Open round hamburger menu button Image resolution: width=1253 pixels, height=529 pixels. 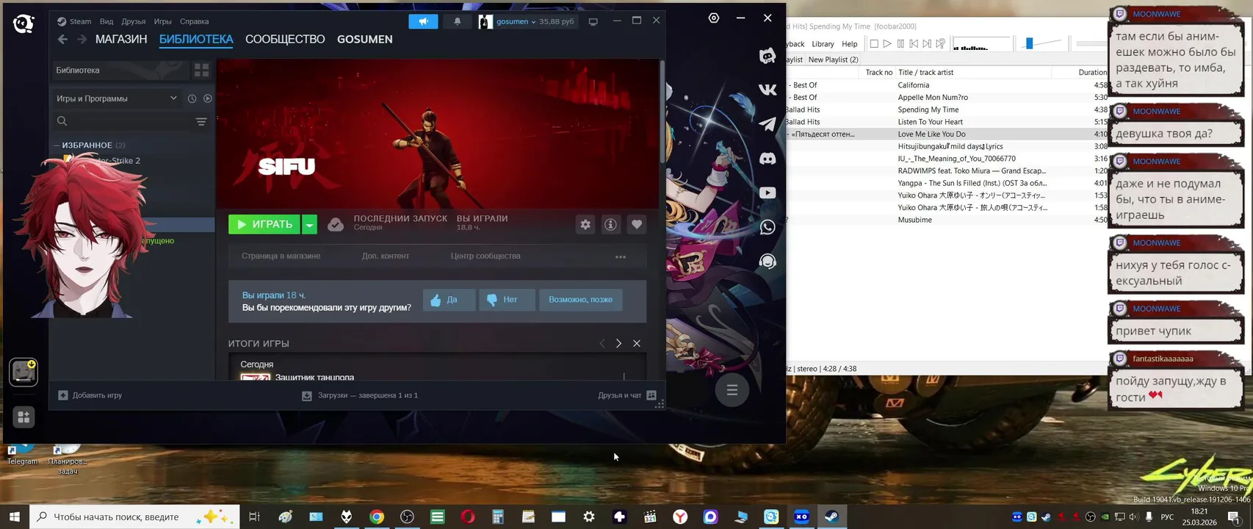(x=732, y=390)
